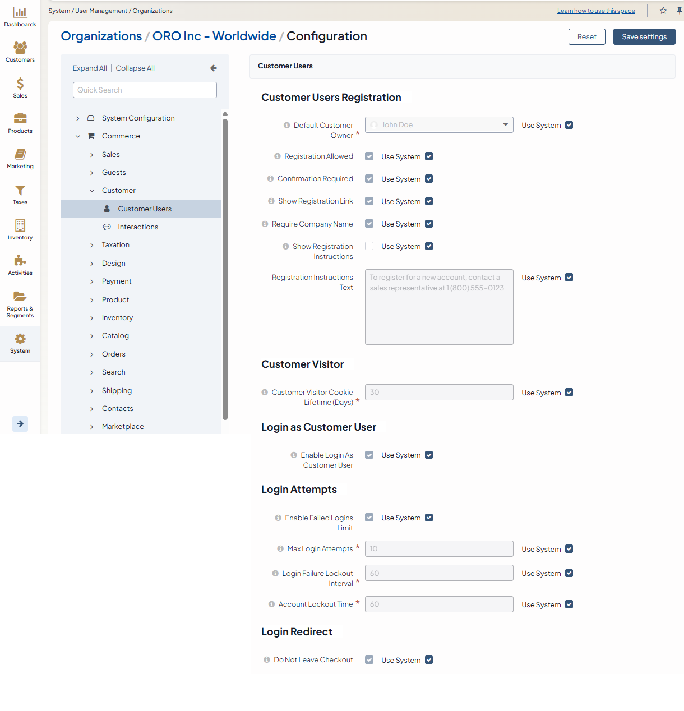This screenshot has height=711, width=684.
Task: Click info icon beside Confirmation Required
Action: point(271,179)
